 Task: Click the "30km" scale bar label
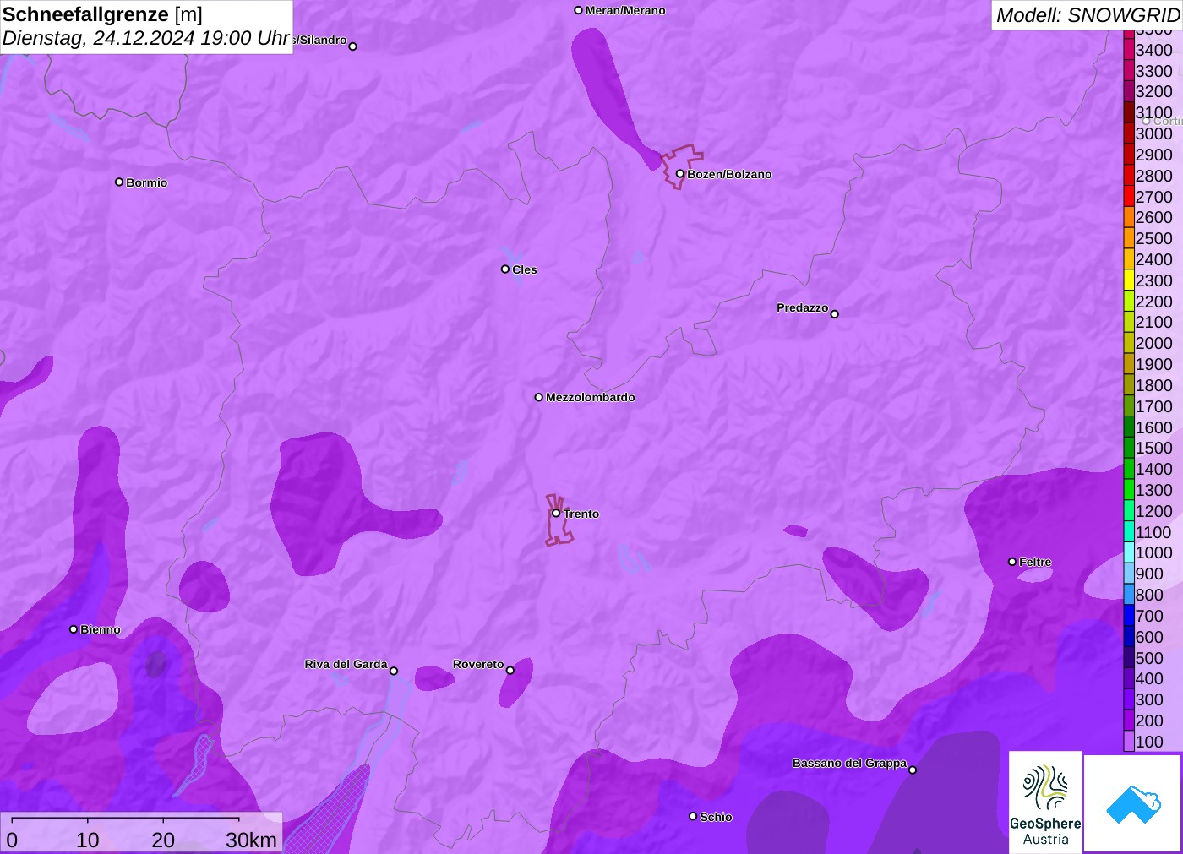pos(251,840)
